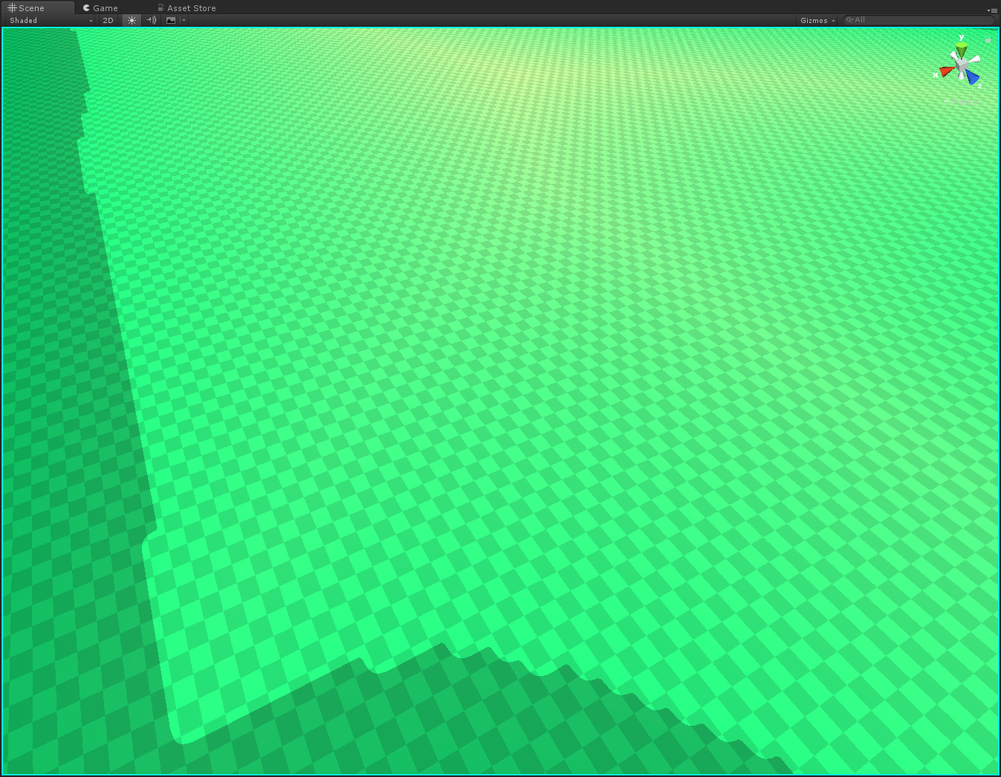Click the blue Z axis cone on gizmo
The width and height of the screenshot is (1001, 777).
pos(973,77)
